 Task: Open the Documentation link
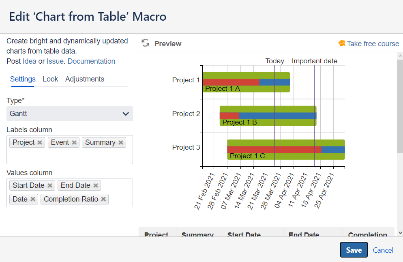point(91,61)
